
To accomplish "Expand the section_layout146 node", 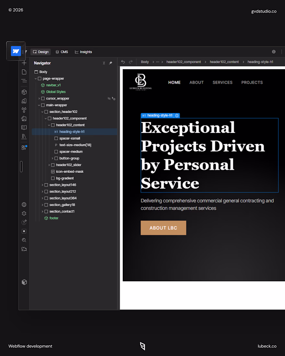I will (x=42, y=185).
